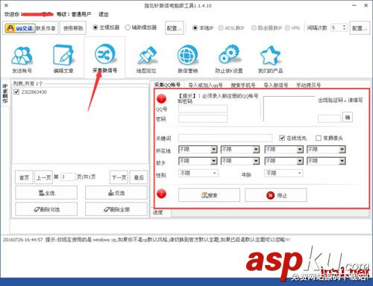This screenshot has width=373, height=286.
Task: Click the captcha confirm 确 button
Action: tap(348, 117)
